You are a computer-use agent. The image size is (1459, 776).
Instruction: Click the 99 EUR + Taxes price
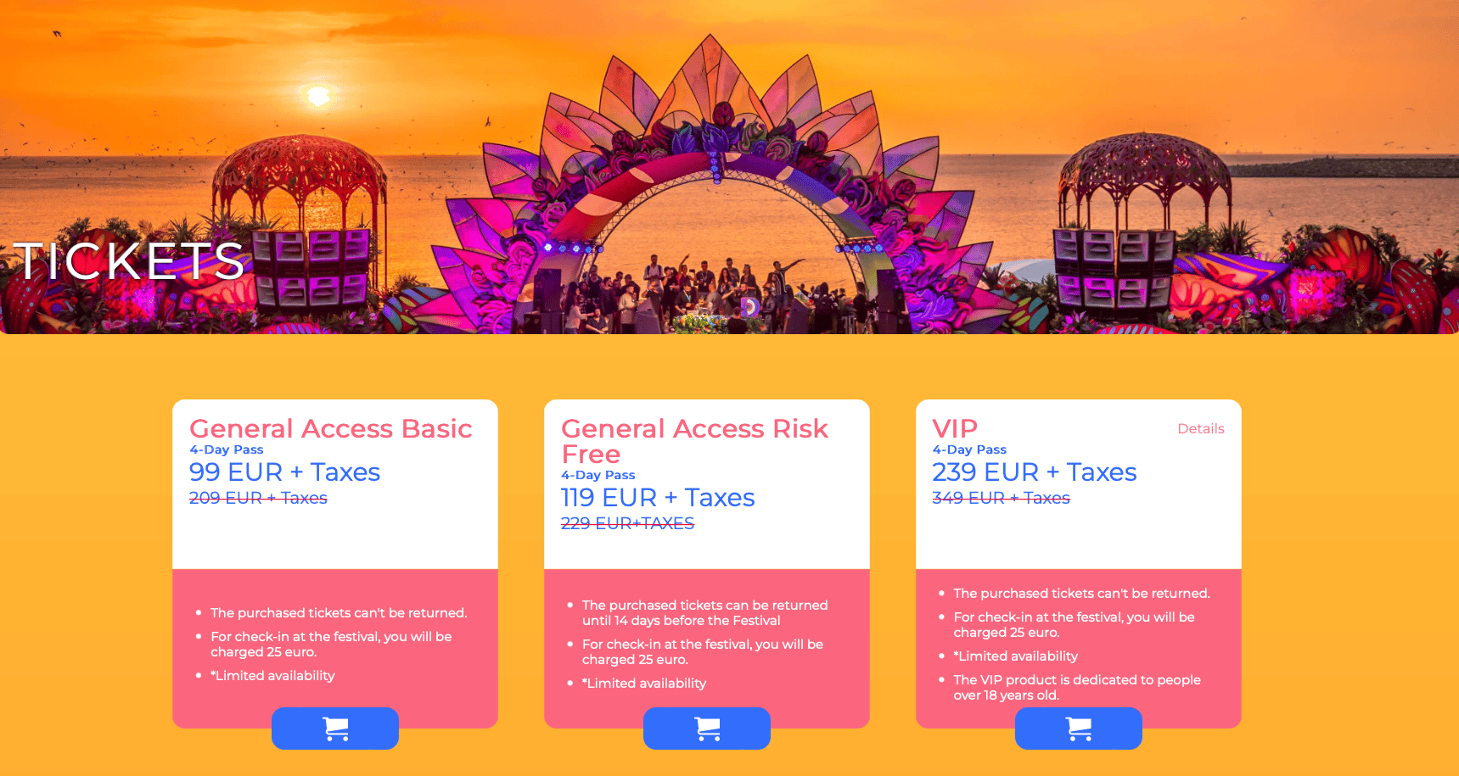click(x=284, y=472)
